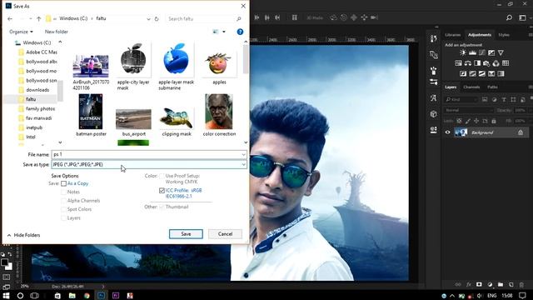Go back in Save As dialog

pyautogui.click(x=10, y=18)
